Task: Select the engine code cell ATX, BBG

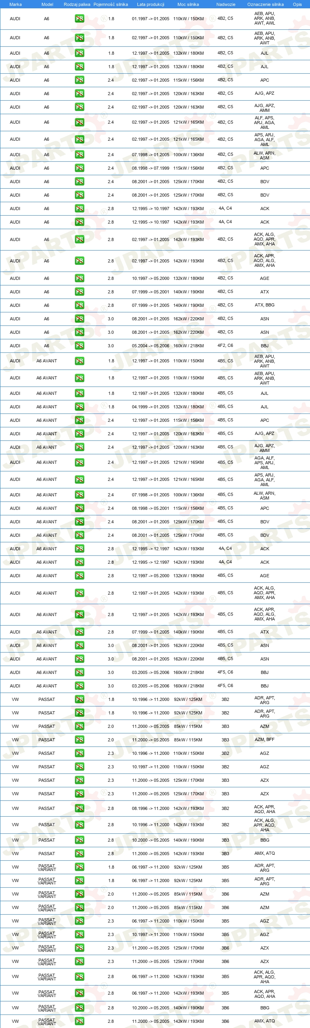Action: pyautogui.click(x=265, y=305)
